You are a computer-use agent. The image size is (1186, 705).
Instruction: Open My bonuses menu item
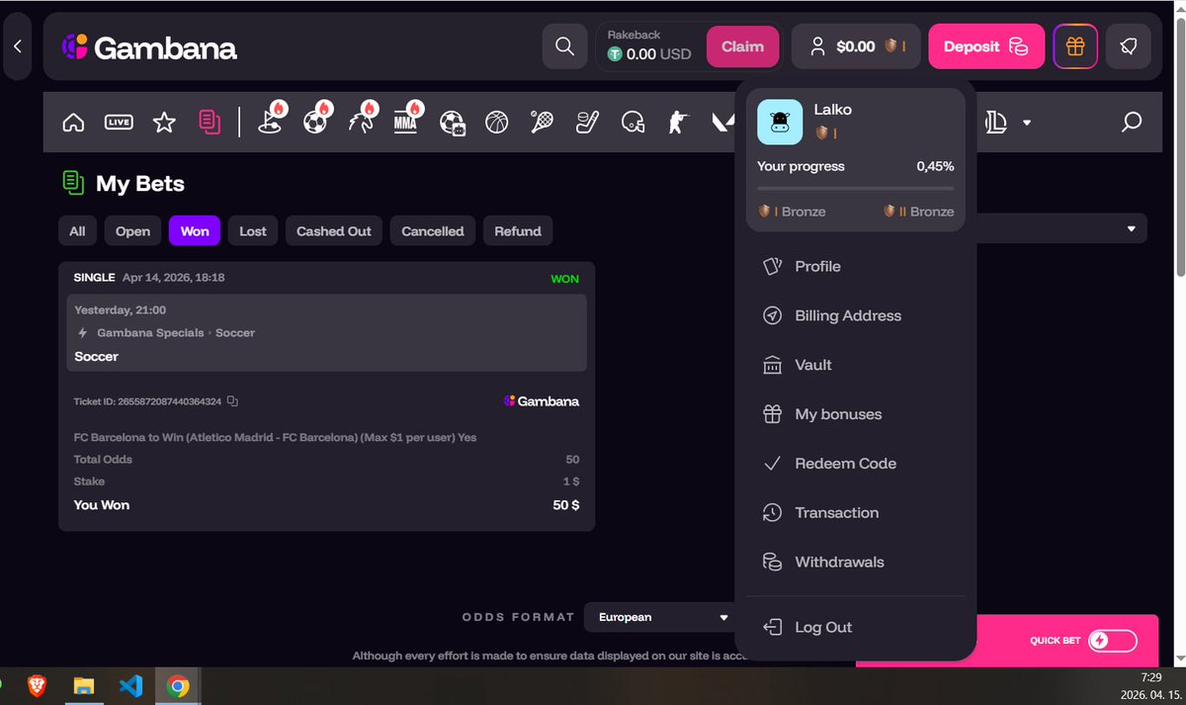856,414
